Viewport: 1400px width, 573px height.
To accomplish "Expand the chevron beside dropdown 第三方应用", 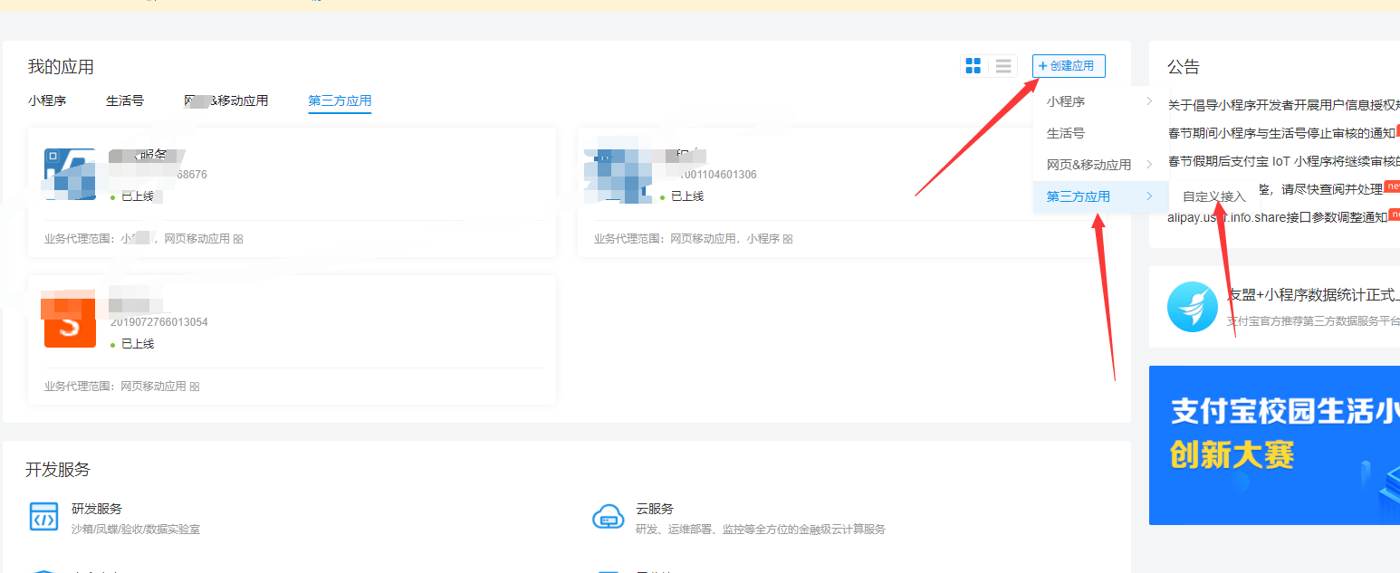I will tap(1150, 196).
